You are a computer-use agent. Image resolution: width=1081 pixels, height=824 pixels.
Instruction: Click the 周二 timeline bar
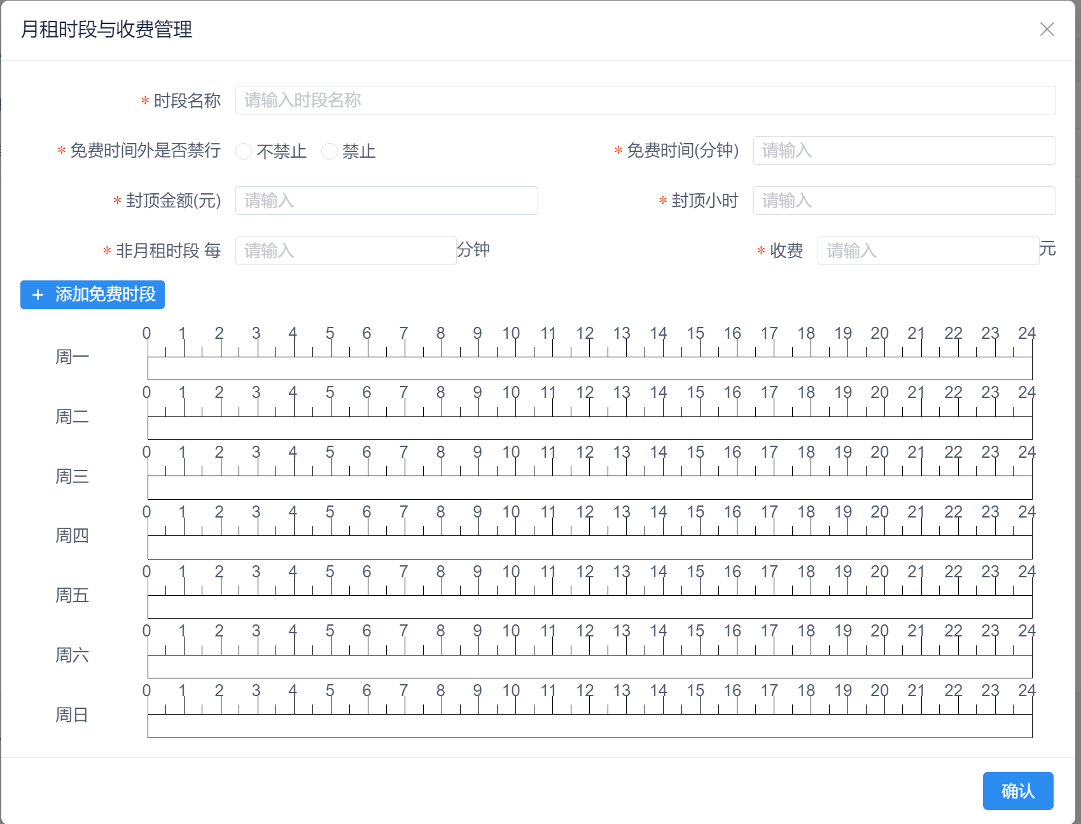tap(590, 428)
